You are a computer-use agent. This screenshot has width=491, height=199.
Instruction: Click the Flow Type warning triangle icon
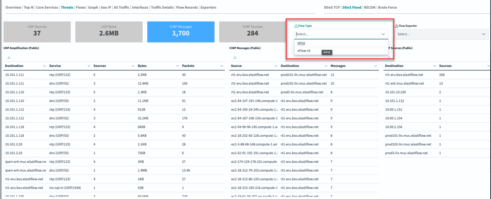tap(296, 26)
